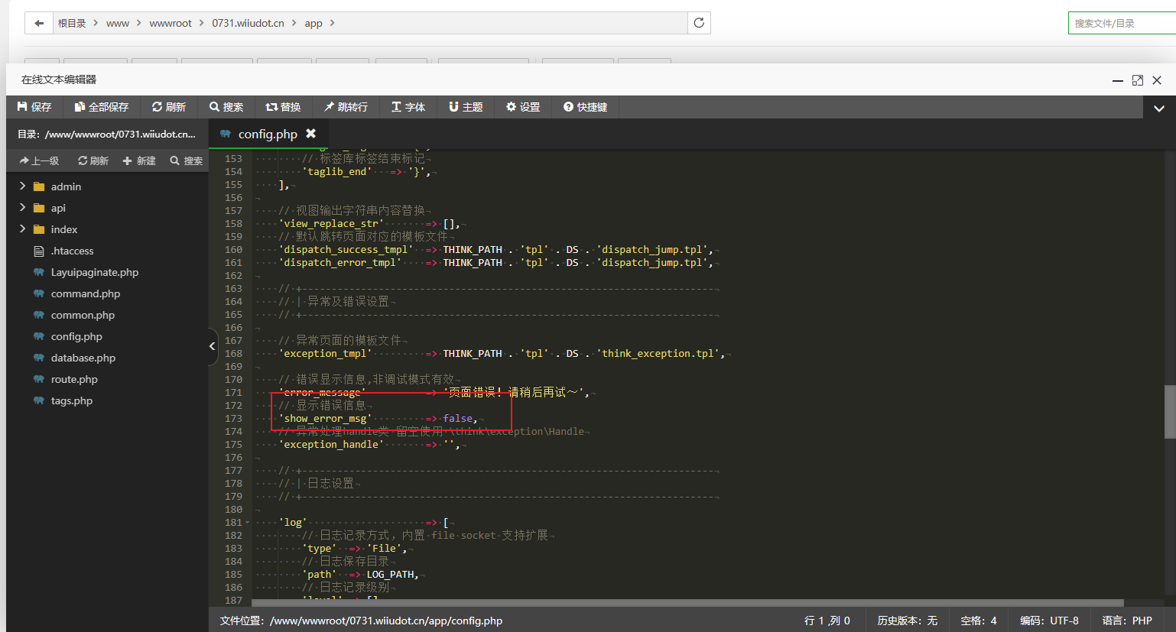Image resolution: width=1176 pixels, height=632 pixels.
Task: Open the Theme (主题) selector
Action: tap(466, 107)
